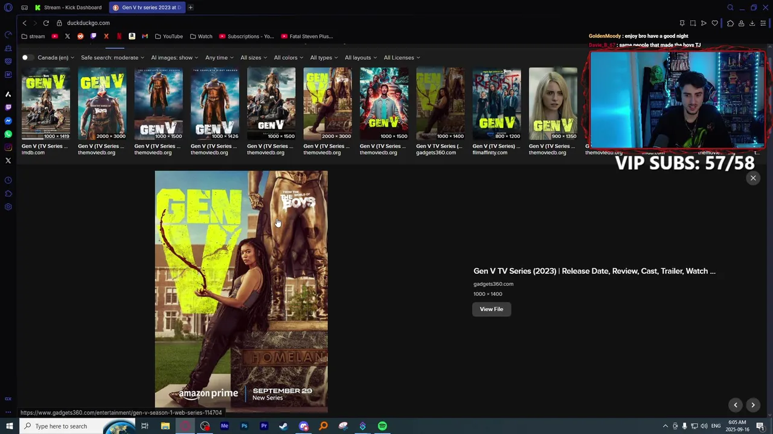Open the All colors filter dropdown
Screen dimensions: 773x434
(x=289, y=57)
